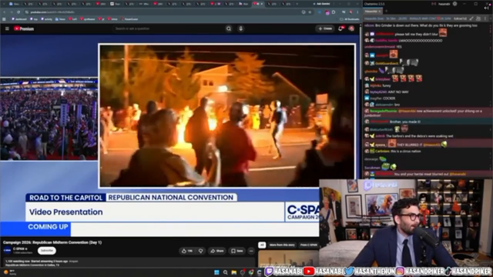Focus the YouTube search box
This screenshot has height=277, width=493.
(168, 28)
